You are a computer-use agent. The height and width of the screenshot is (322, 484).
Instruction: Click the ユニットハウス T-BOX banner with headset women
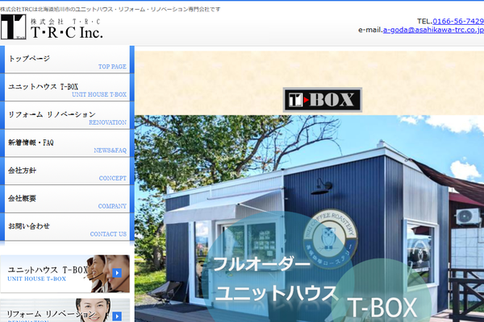click(65, 274)
